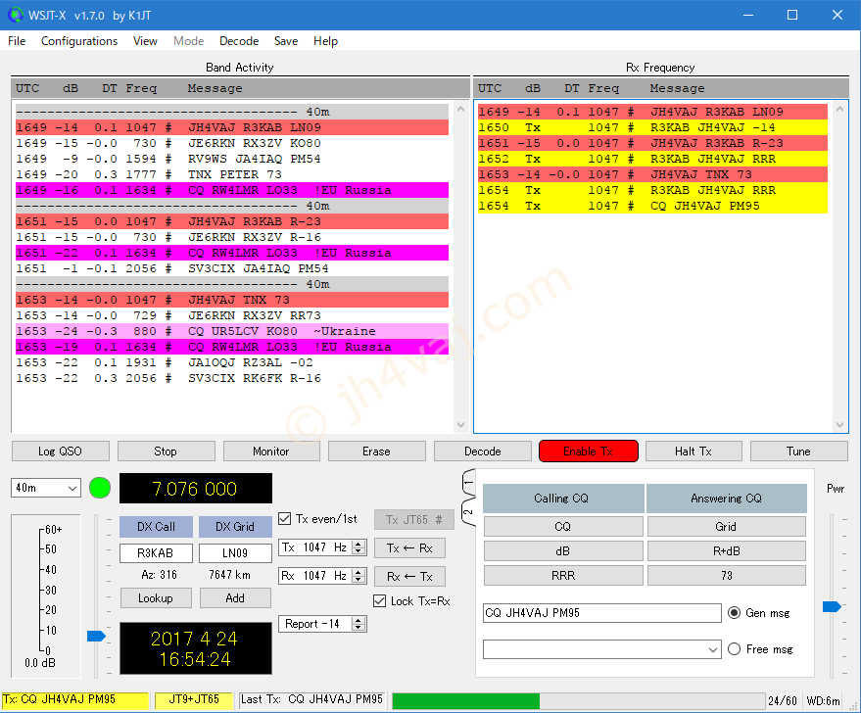Screen dimensions: 861x713
Task: Click the 7.076 000 frequency display
Action: 196,489
